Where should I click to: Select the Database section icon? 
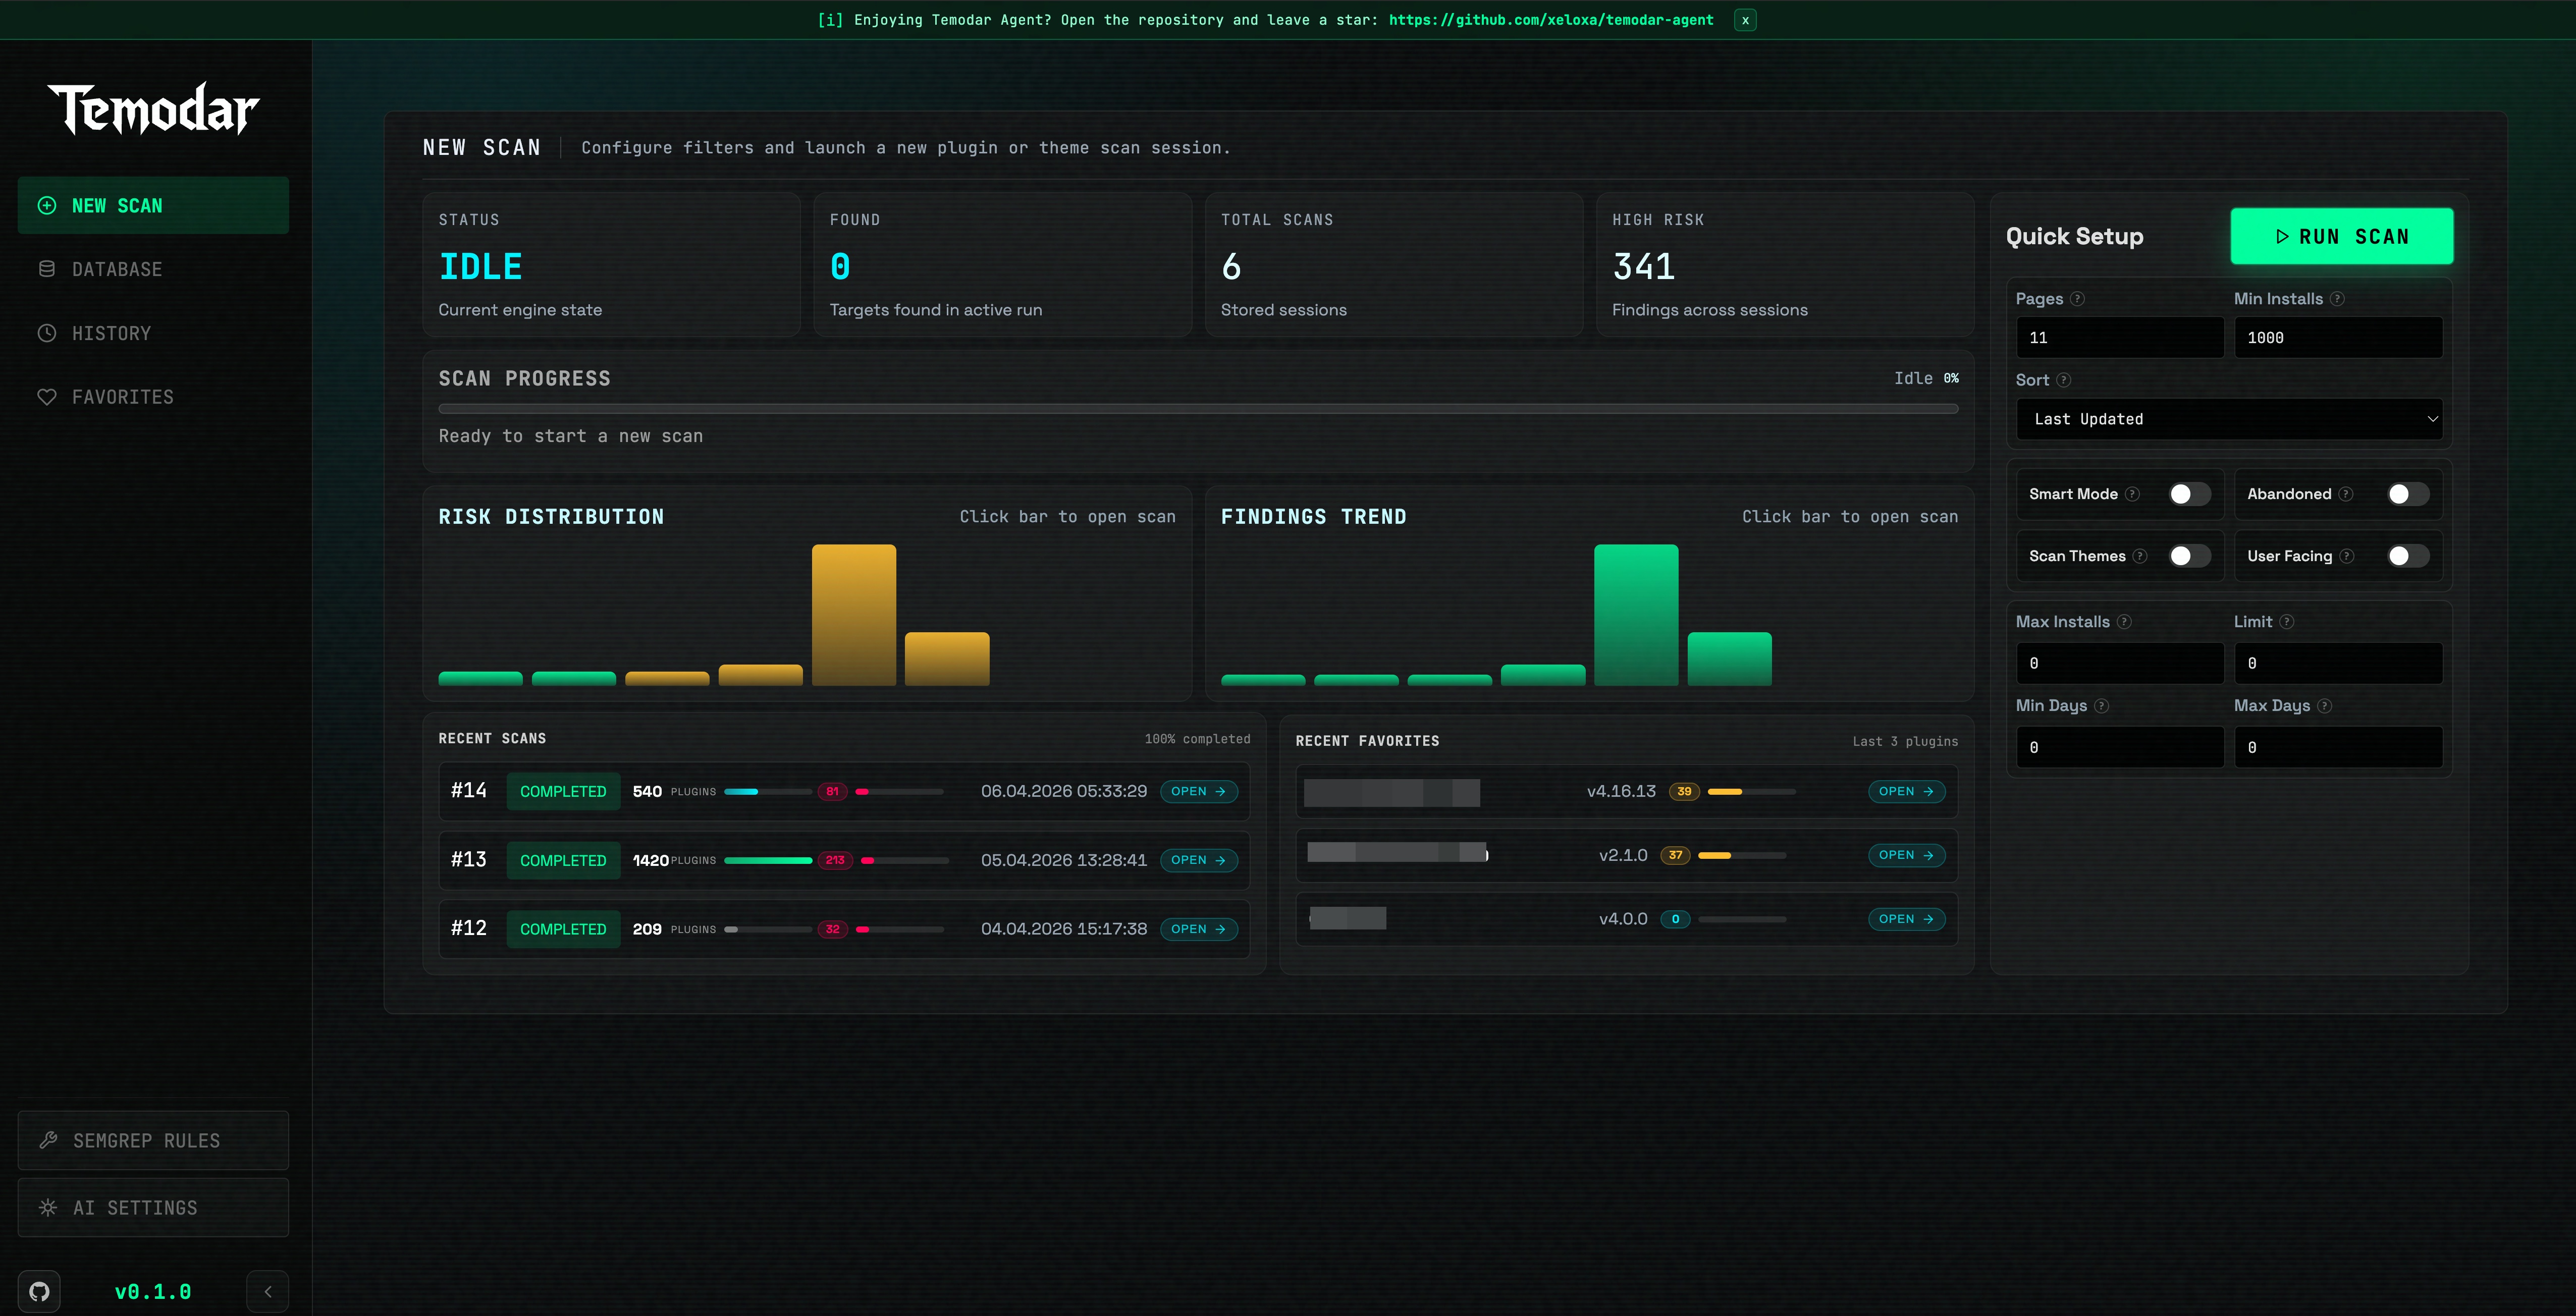46,268
